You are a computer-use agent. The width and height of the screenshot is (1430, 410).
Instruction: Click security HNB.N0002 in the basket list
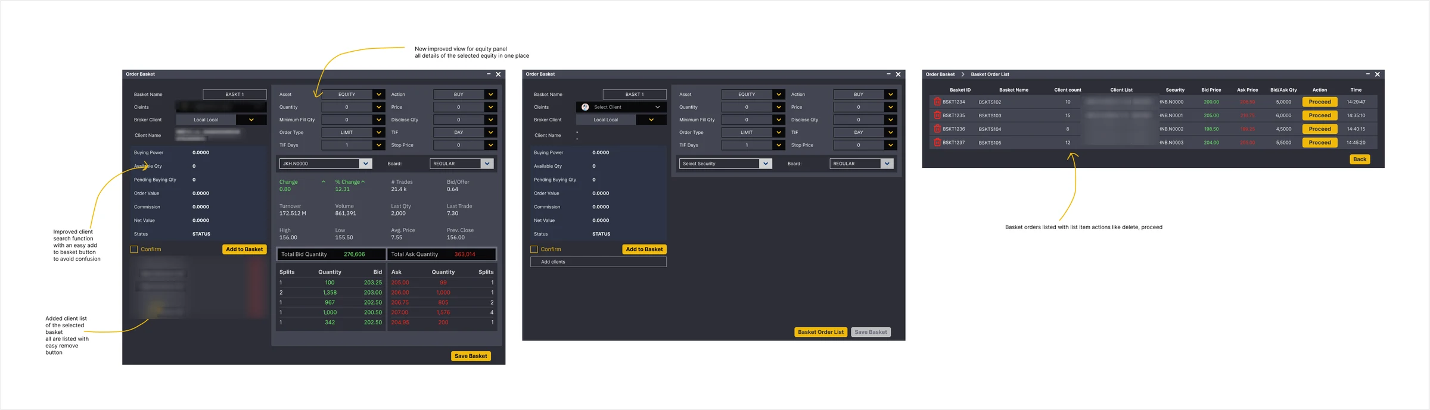point(1171,129)
